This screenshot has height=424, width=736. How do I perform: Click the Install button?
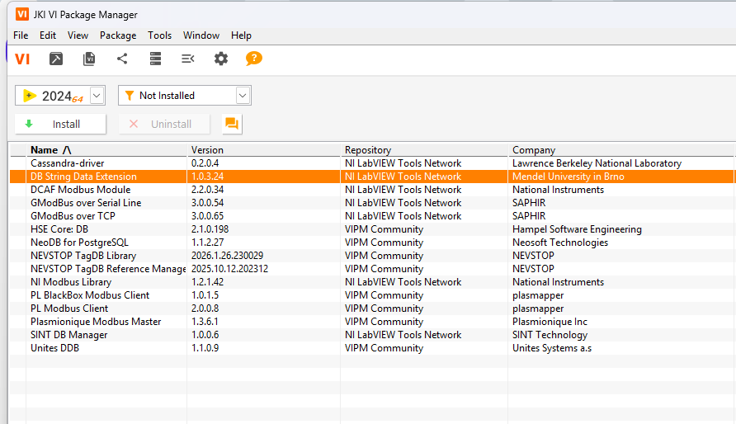point(60,124)
